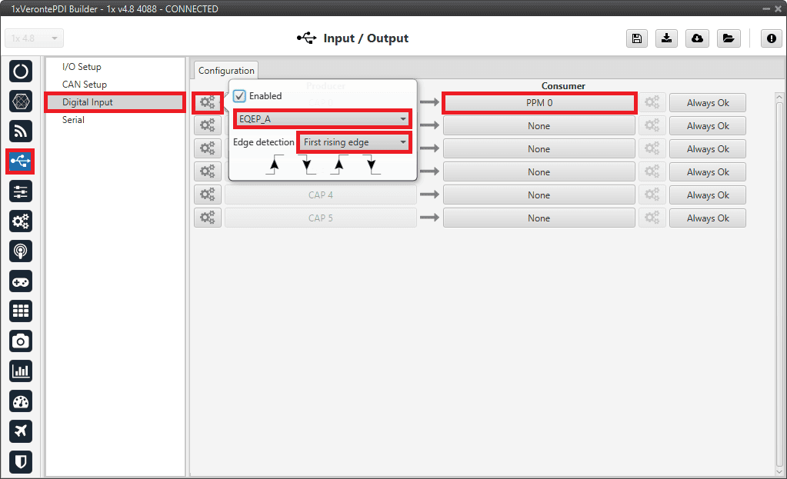Select the camera icon in sidebar
The height and width of the screenshot is (479, 787).
[21, 341]
